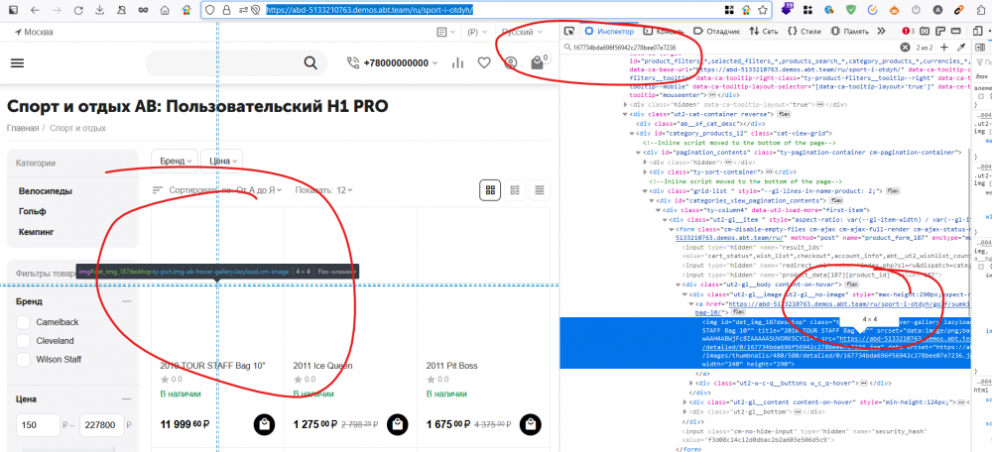992x452 pixels.
Task: Open the Русский language selector
Action: 508,32
